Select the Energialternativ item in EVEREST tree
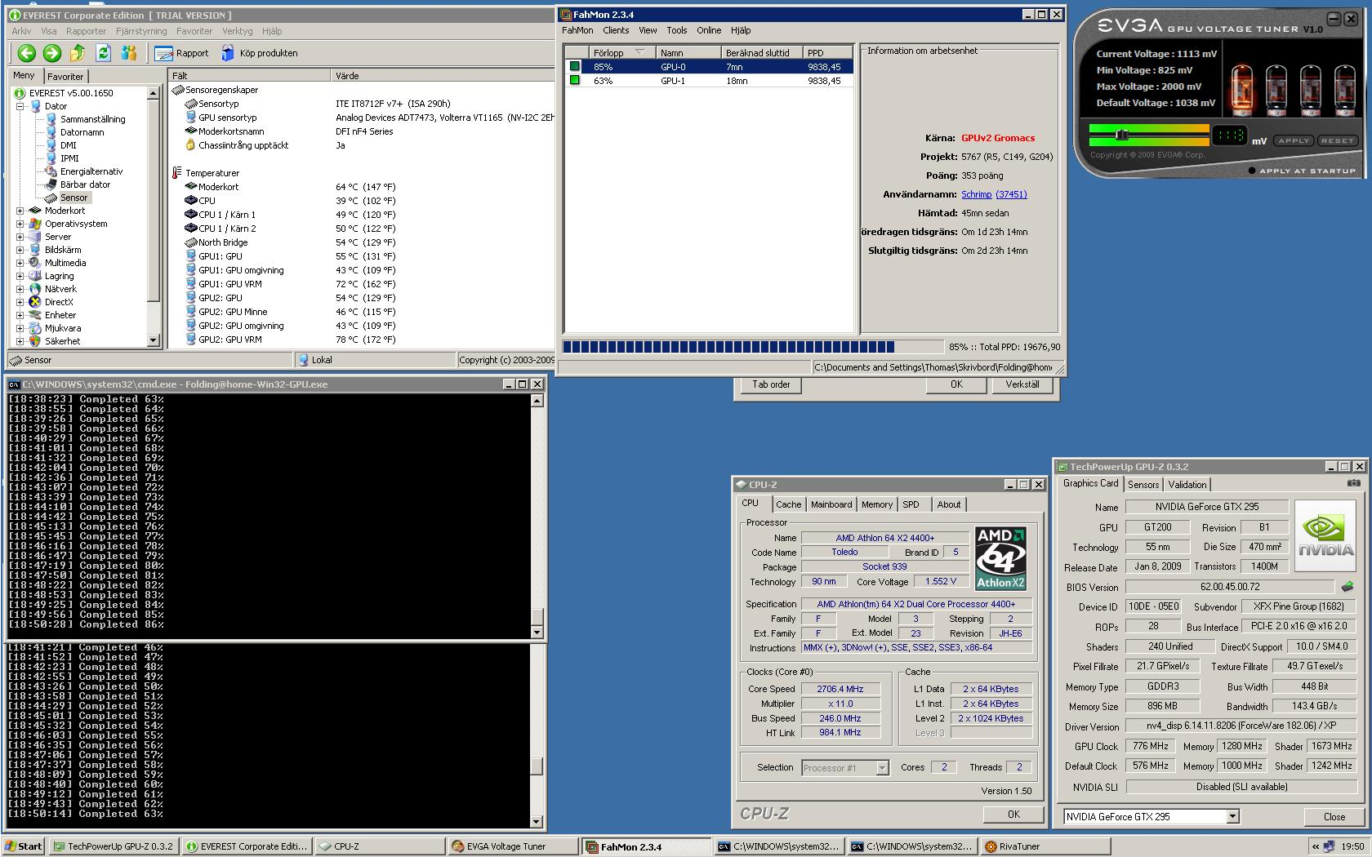Image resolution: width=1372 pixels, height=857 pixels. [x=91, y=171]
